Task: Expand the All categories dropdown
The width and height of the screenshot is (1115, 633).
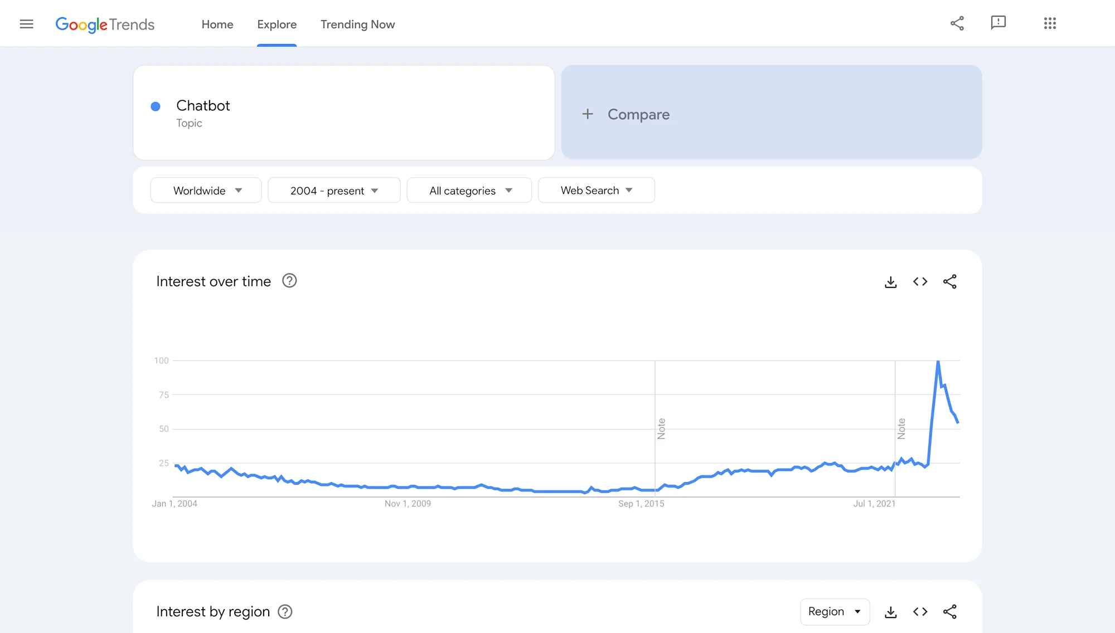Action: (x=469, y=191)
